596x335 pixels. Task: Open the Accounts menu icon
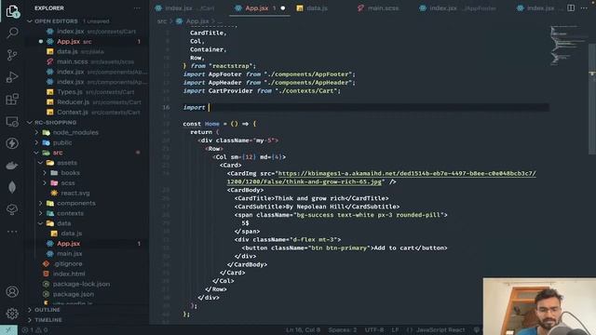[12, 291]
